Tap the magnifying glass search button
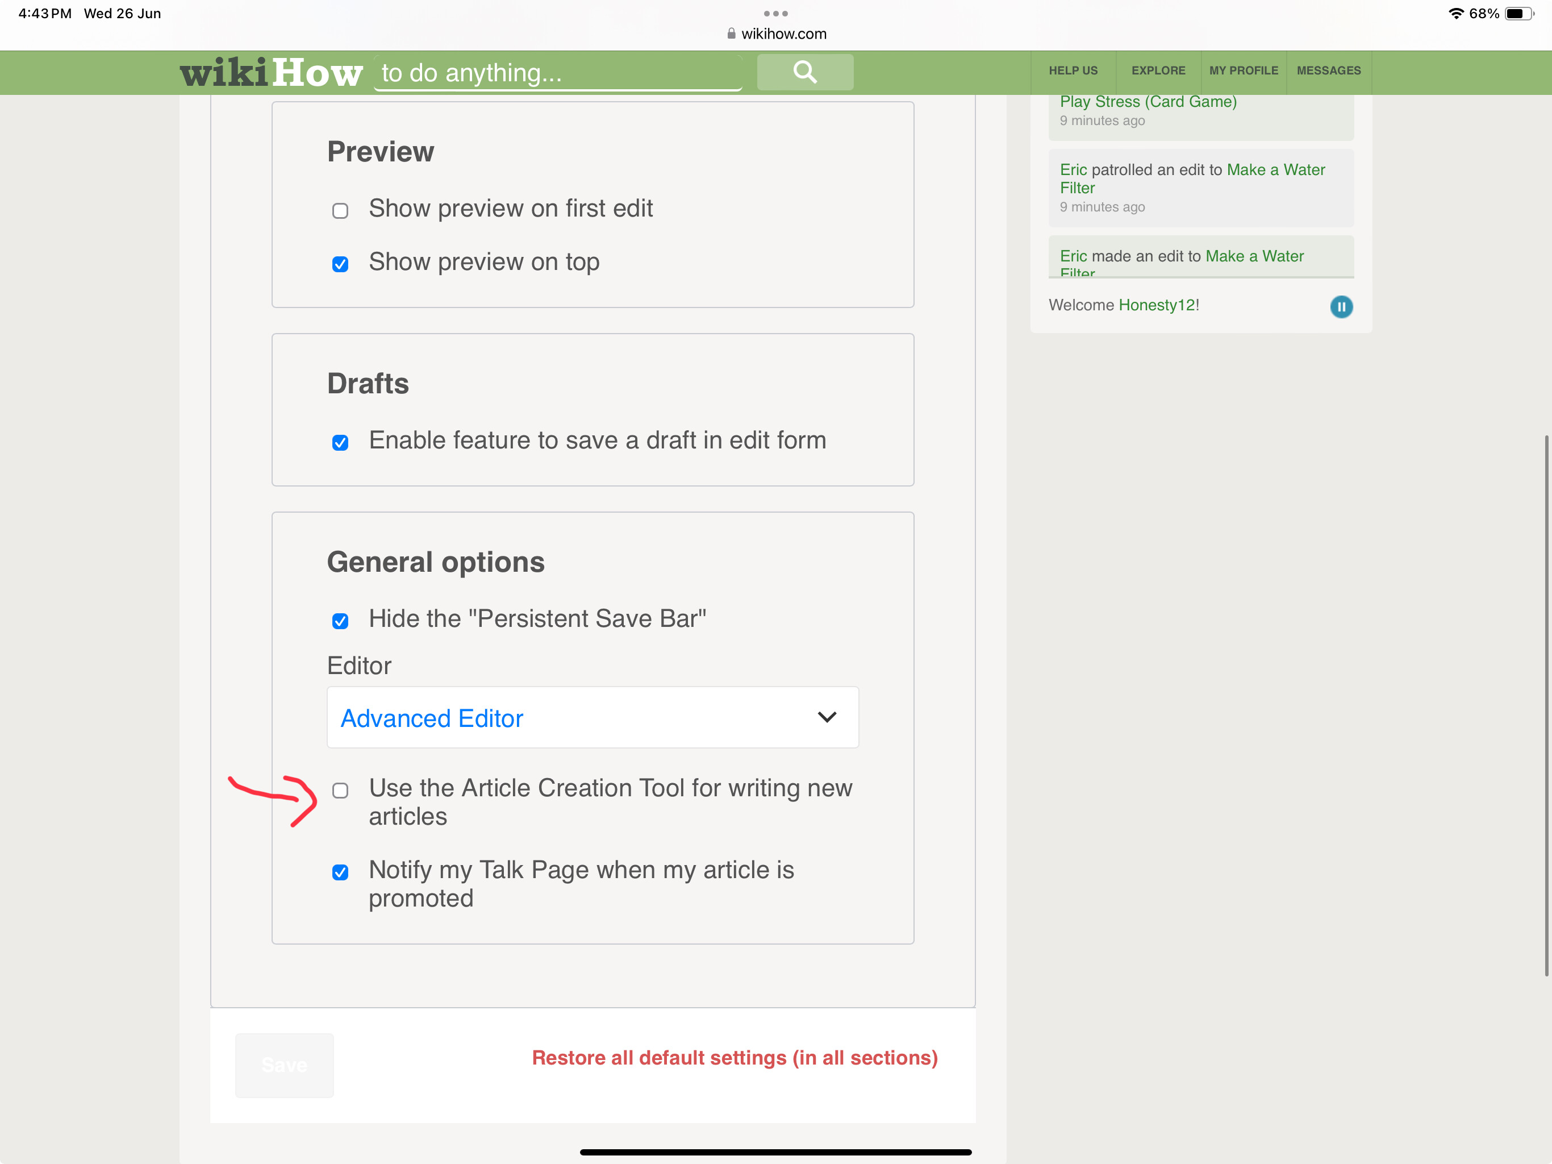This screenshot has height=1164, width=1552. point(805,72)
